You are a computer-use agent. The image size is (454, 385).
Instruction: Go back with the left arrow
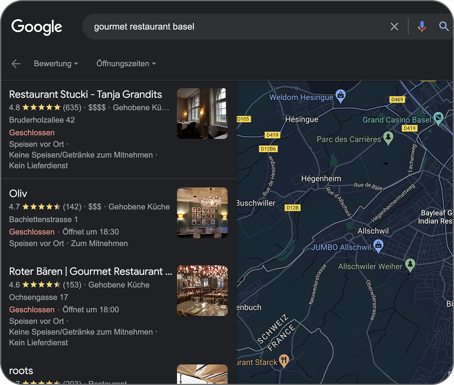click(x=16, y=64)
